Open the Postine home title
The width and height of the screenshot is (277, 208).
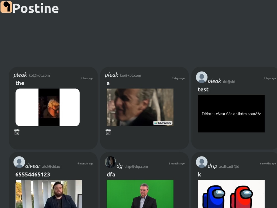pyautogui.click(x=35, y=8)
